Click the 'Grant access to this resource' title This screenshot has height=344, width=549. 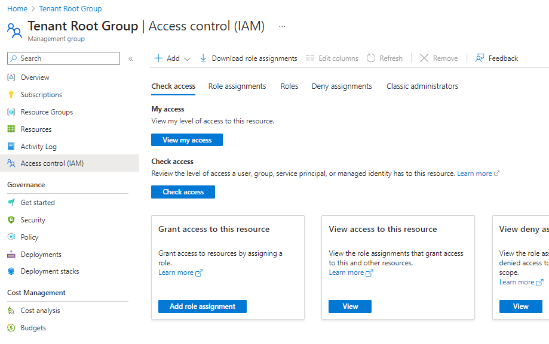[x=214, y=229]
